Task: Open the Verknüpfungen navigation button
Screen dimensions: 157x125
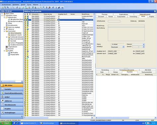Action: pos(12,113)
